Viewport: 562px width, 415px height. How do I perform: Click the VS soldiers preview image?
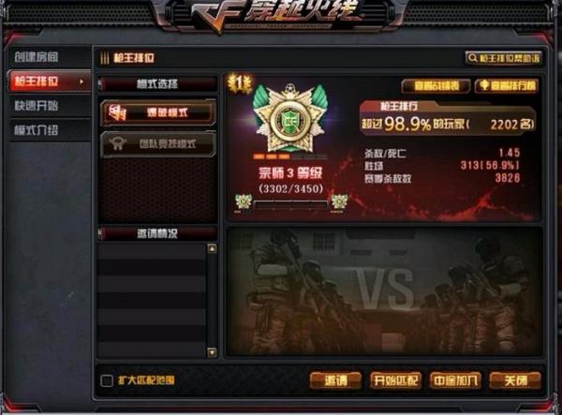pyautogui.click(x=384, y=291)
